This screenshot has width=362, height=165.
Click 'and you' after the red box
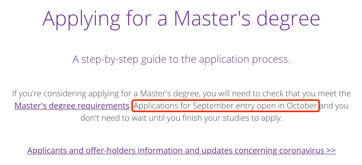point(334,106)
